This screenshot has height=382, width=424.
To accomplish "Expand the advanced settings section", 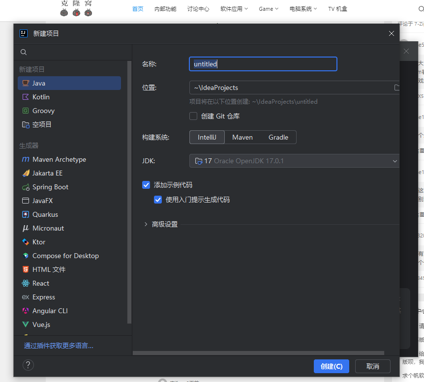I will click(x=146, y=224).
